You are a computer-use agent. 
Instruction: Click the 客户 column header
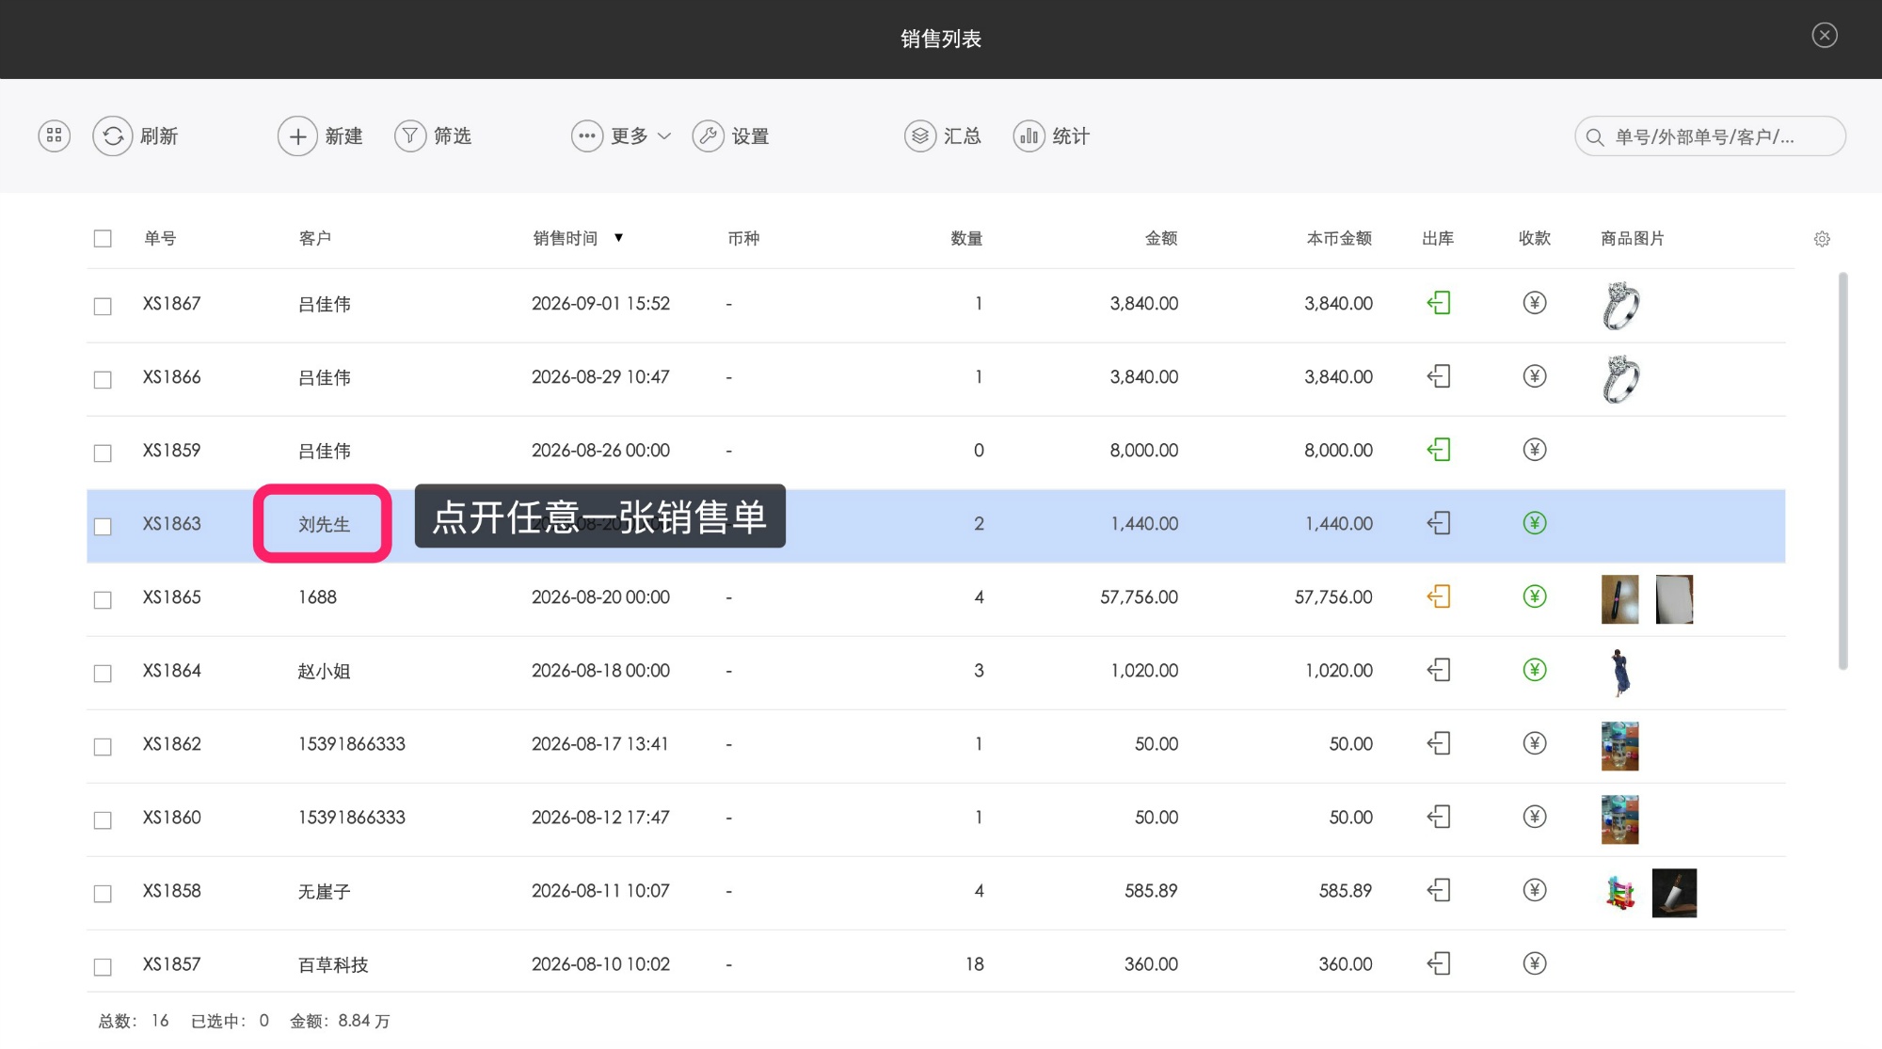[x=315, y=239]
